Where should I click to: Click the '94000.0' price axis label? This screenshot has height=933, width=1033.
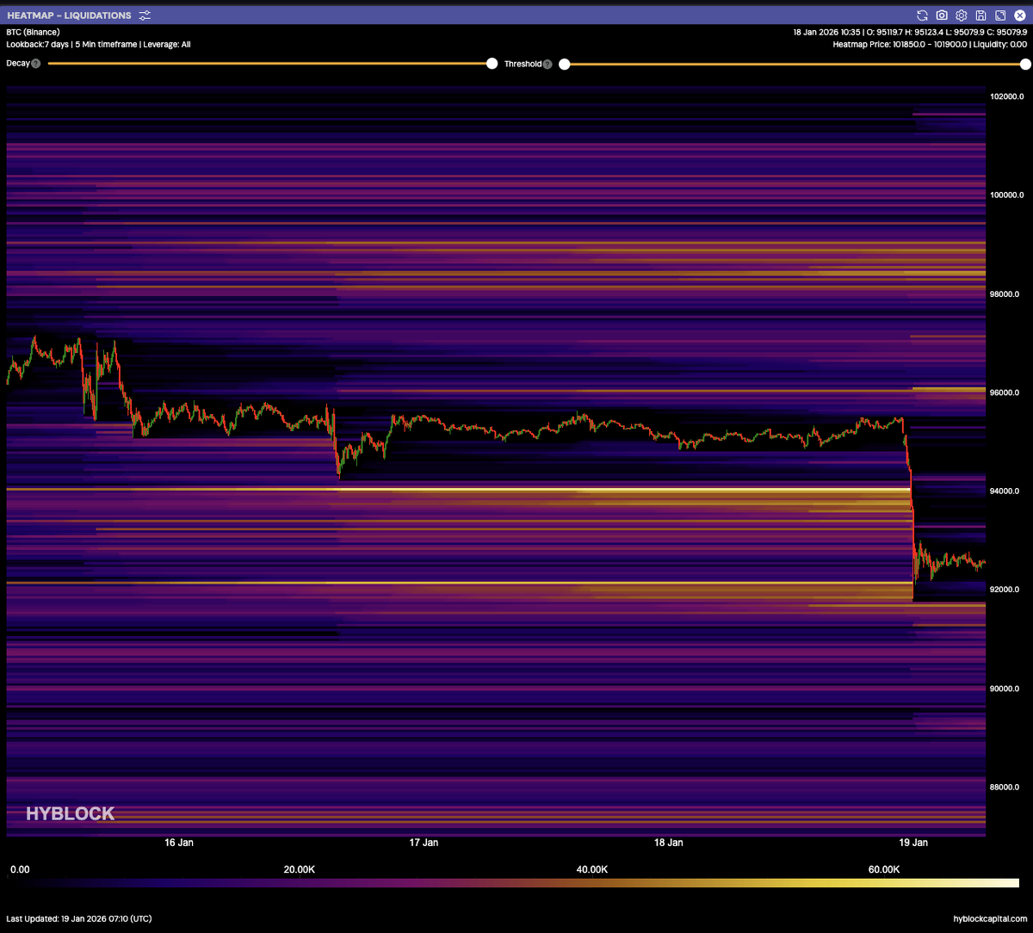click(1005, 491)
